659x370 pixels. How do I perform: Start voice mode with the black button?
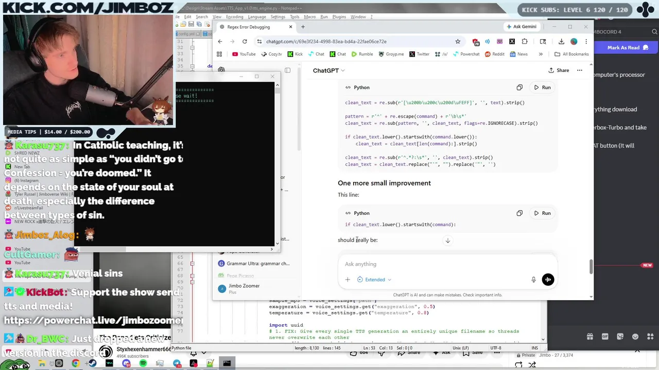[548, 280]
